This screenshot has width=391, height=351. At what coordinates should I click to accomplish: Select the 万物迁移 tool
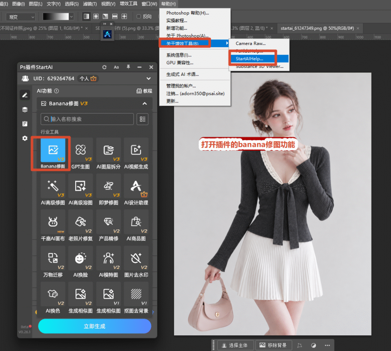click(53, 258)
